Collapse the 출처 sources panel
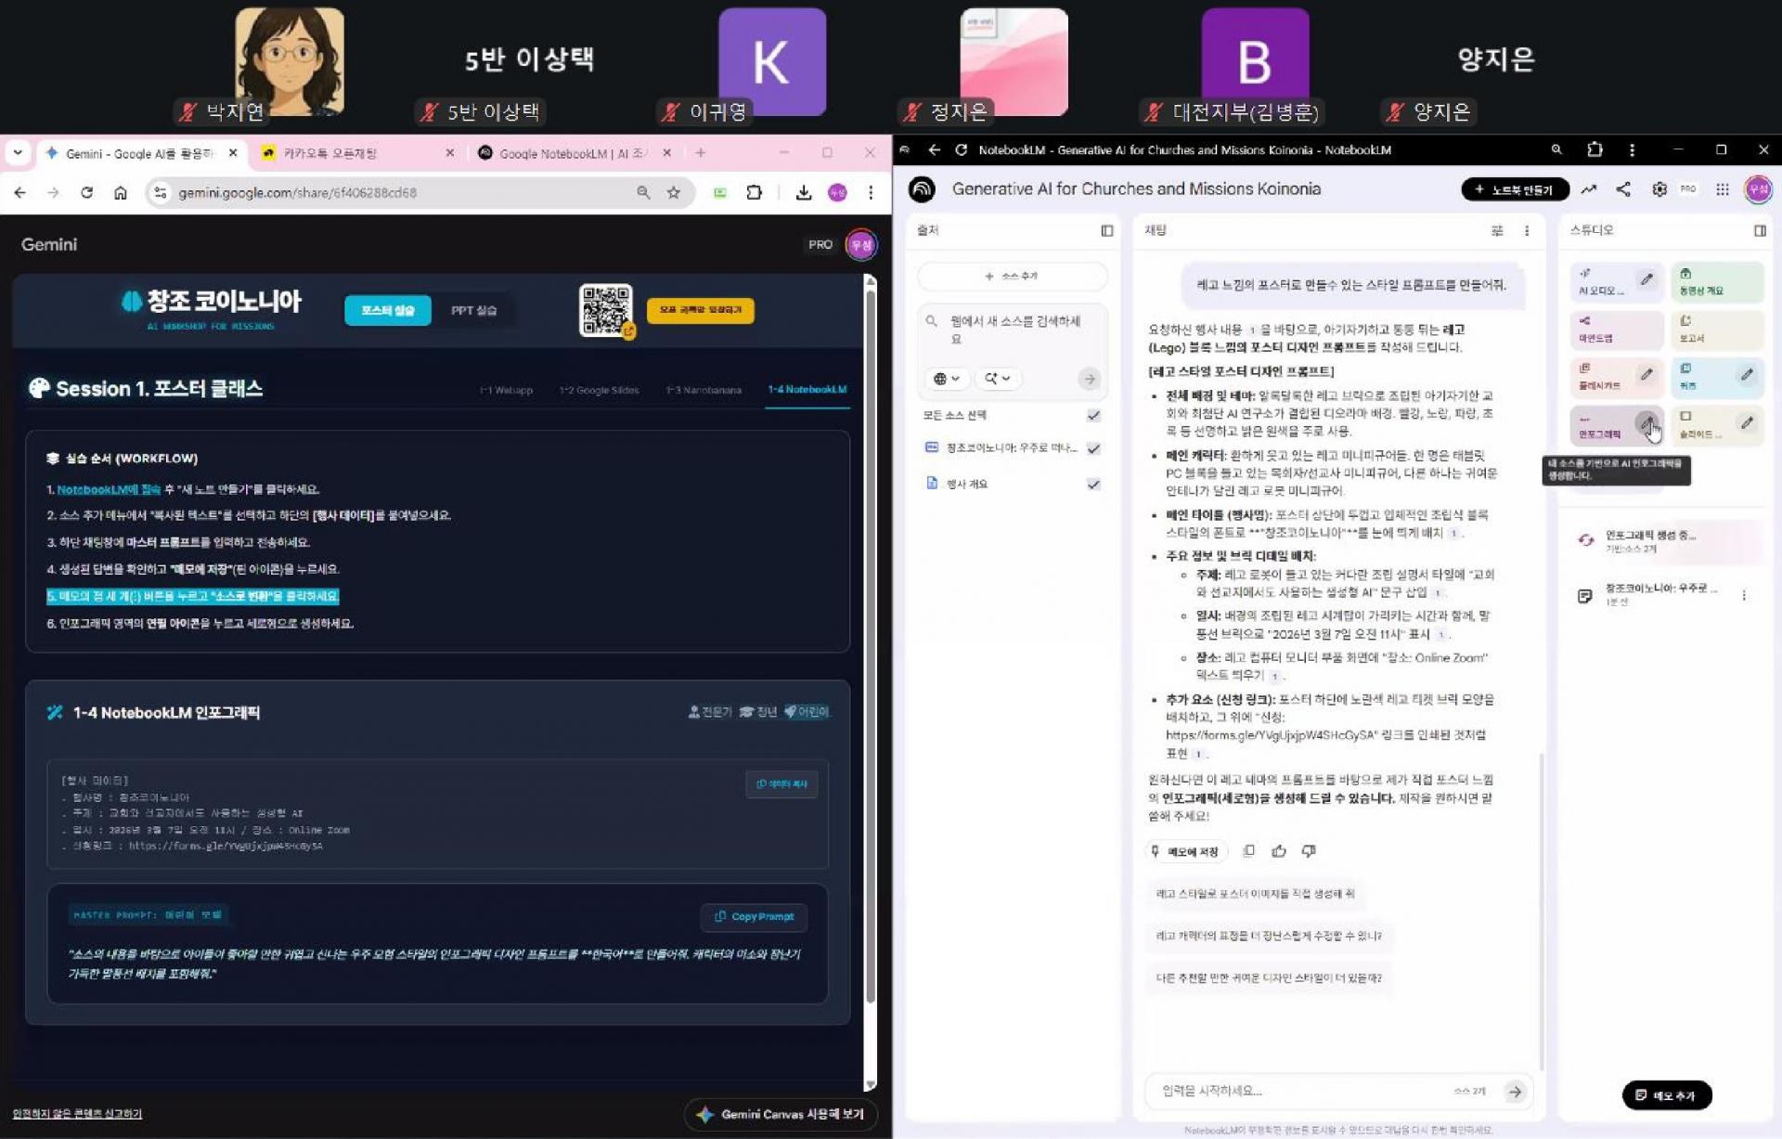1782x1139 pixels. tap(1107, 230)
